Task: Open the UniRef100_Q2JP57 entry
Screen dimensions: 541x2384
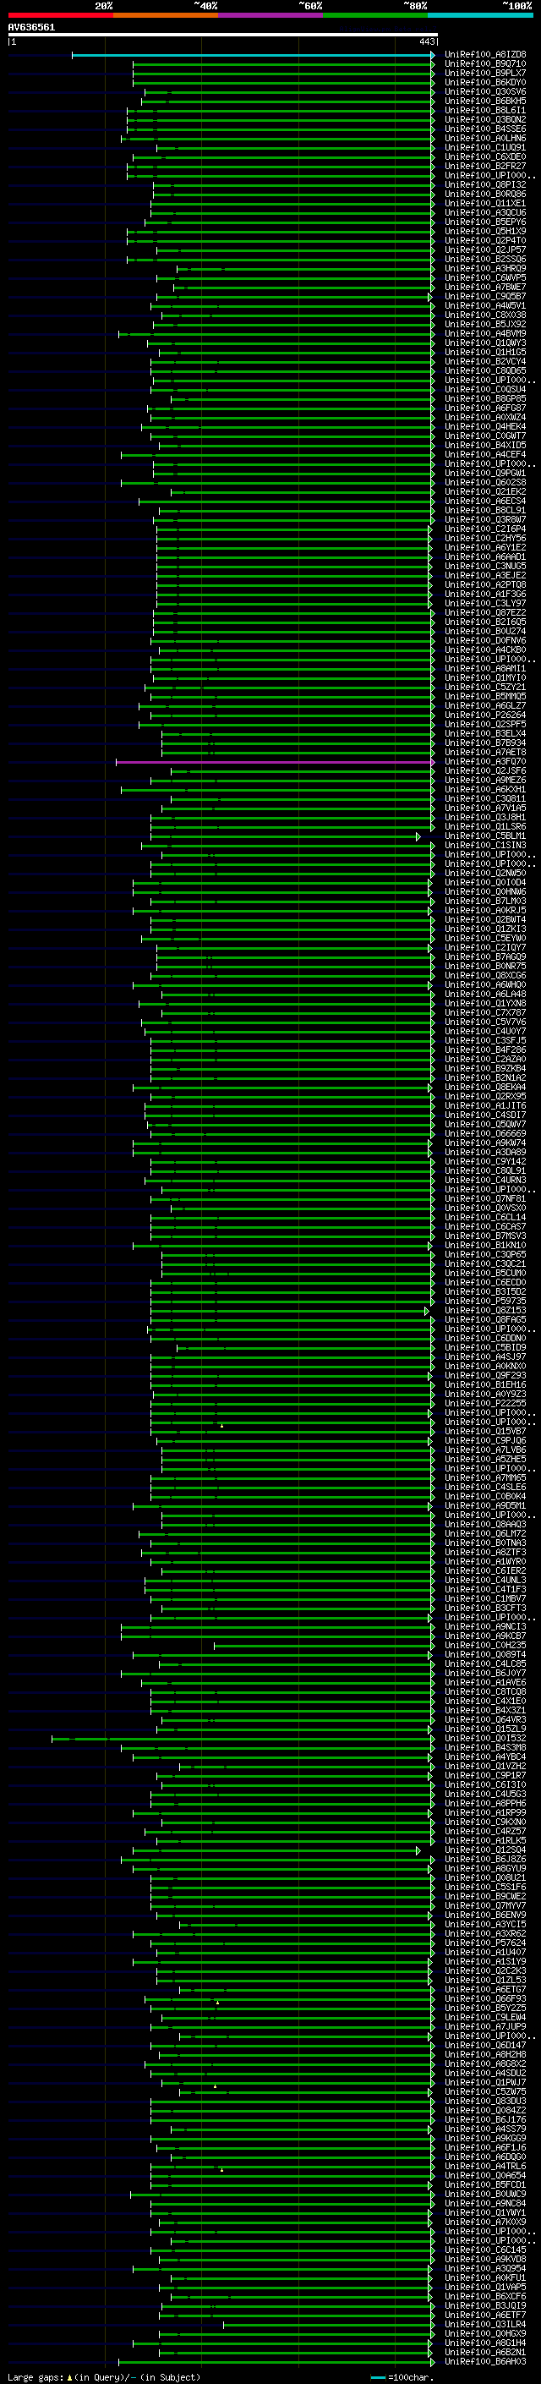Action: click(485, 249)
